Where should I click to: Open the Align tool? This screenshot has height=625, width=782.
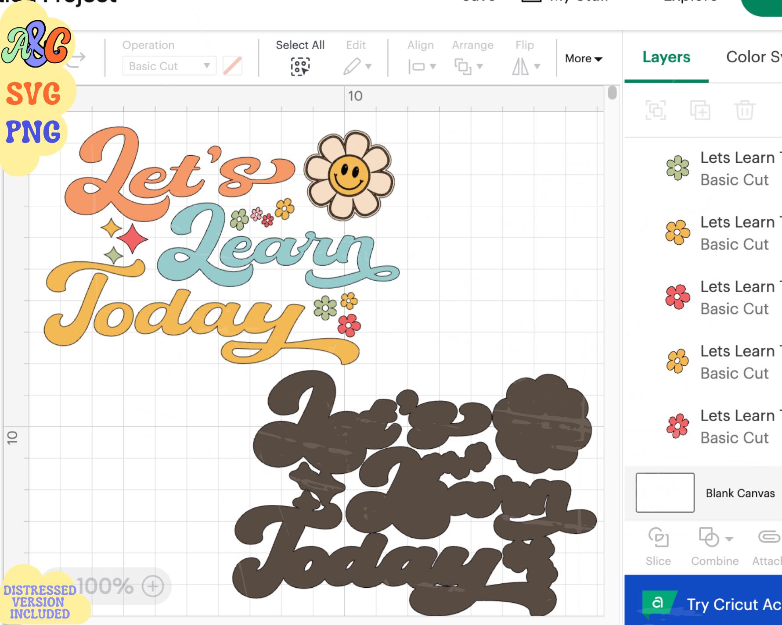point(416,67)
